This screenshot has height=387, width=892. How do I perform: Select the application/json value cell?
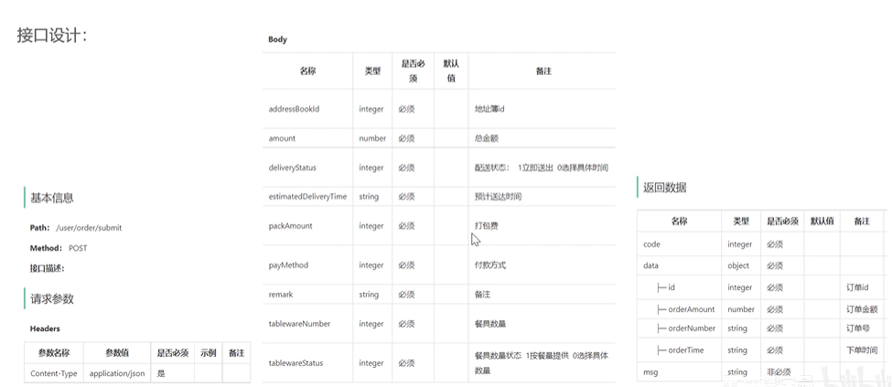117,373
